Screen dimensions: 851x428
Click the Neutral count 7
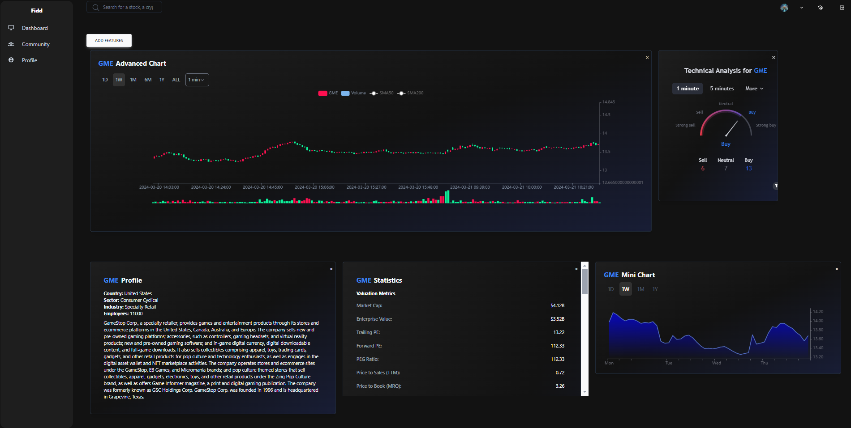[726, 169]
